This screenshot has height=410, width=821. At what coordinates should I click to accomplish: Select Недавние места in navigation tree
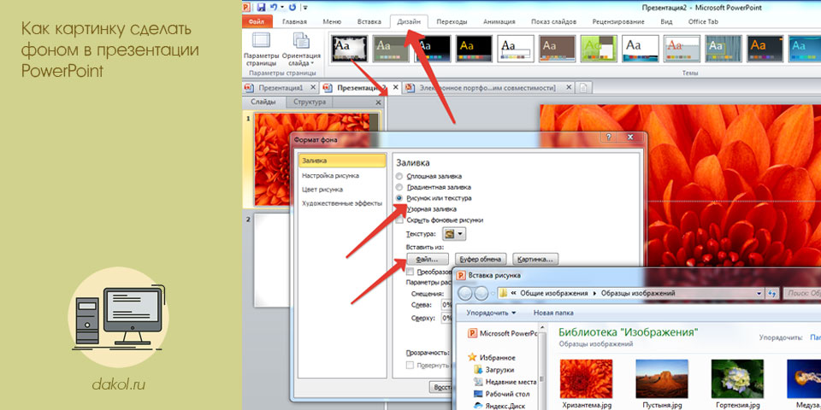coord(505,381)
